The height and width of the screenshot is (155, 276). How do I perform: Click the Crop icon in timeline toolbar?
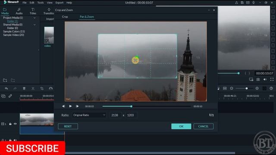42,88
